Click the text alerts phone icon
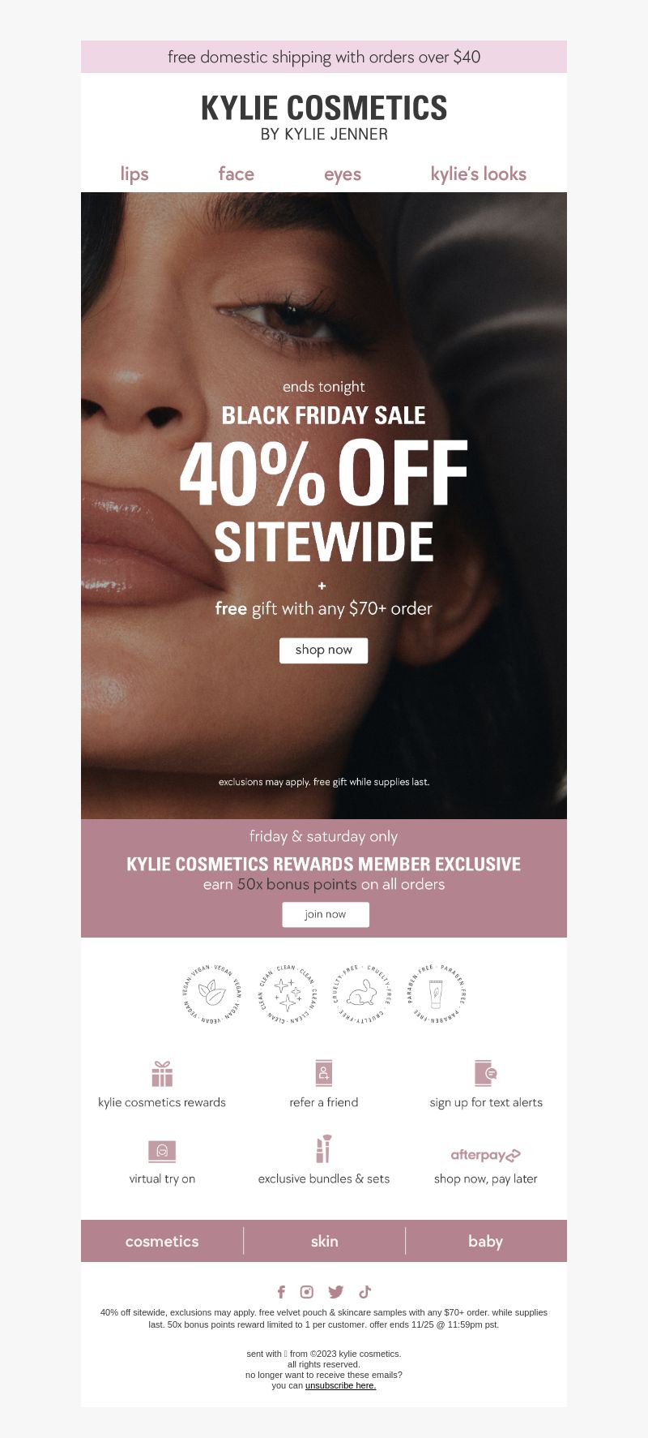Viewport: 648px width, 1438px height. 485,1072
